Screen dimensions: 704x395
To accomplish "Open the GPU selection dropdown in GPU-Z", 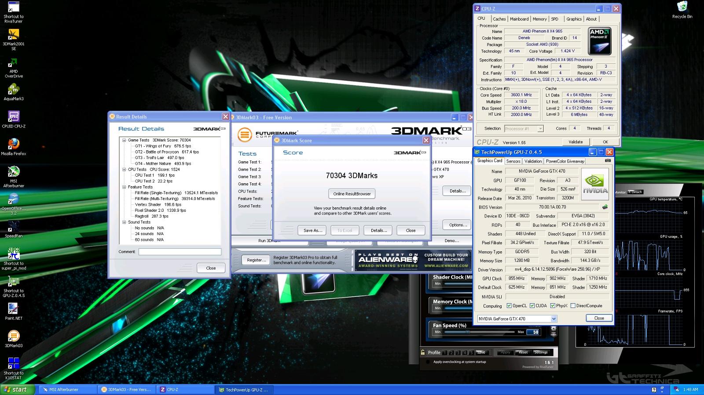I will (x=554, y=319).
